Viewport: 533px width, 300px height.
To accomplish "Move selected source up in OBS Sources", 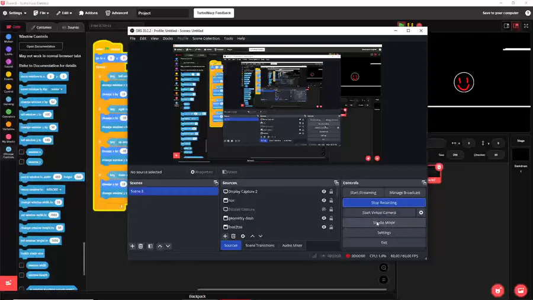I will pos(252,236).
